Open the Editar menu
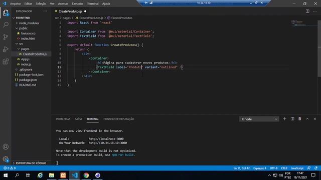 [x=28, y=3]
